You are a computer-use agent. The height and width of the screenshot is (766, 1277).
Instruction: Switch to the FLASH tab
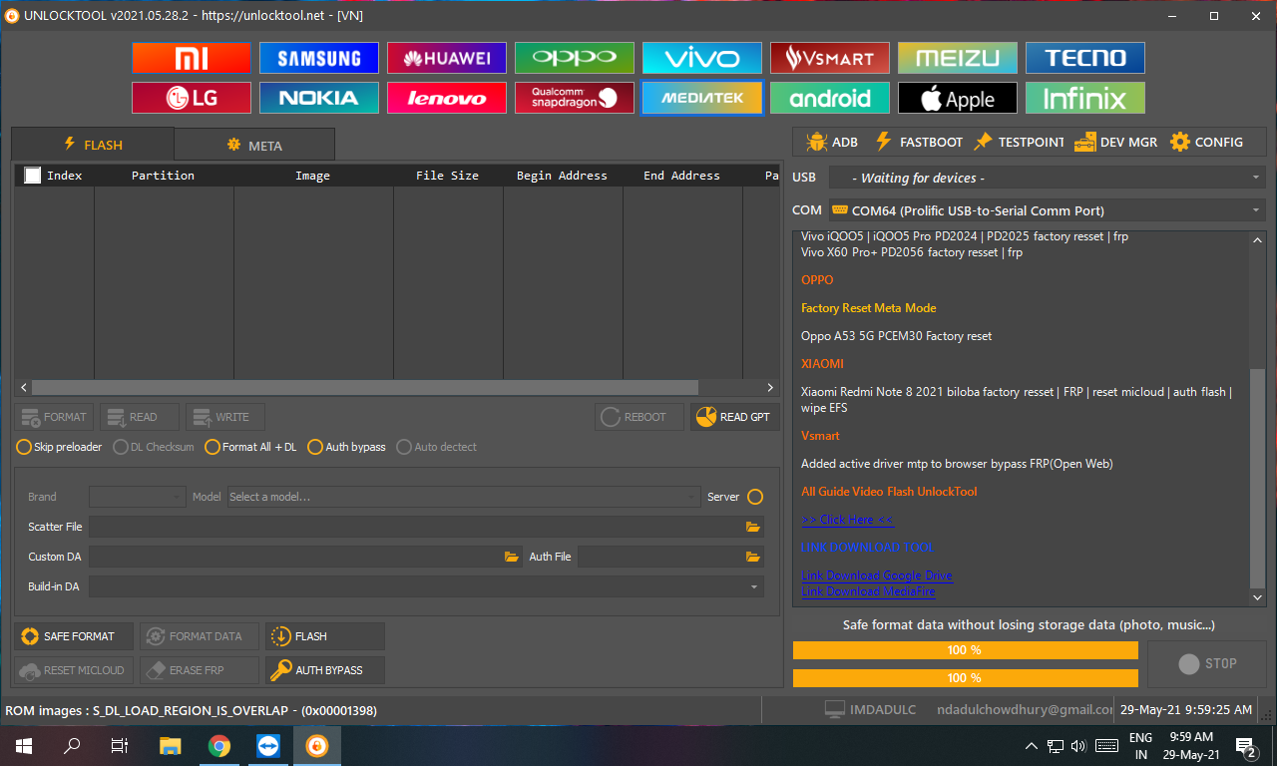[x=93, y=145]
